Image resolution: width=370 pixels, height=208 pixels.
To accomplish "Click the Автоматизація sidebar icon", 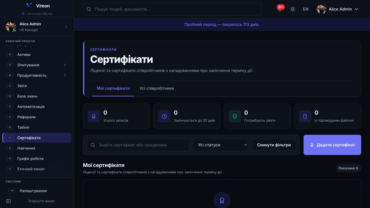I will point(10,107).
